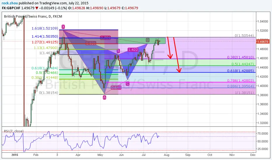
Task: Click the 1.272(1.49125) Fibonacci label
Action: pyautogui.click(x=45, y=42)
